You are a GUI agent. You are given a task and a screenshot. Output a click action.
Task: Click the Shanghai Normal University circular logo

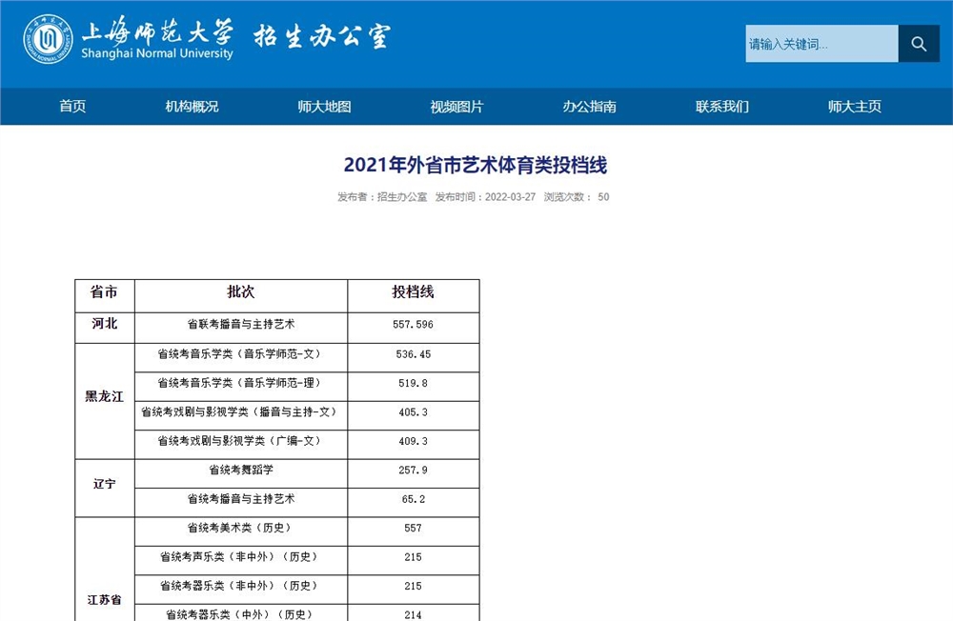(x=48, y=39)
